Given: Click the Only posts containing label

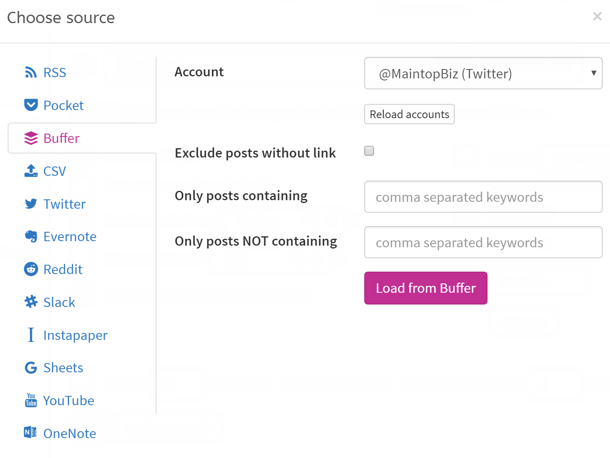Looking at the screenshot, I should click(241, 196).
